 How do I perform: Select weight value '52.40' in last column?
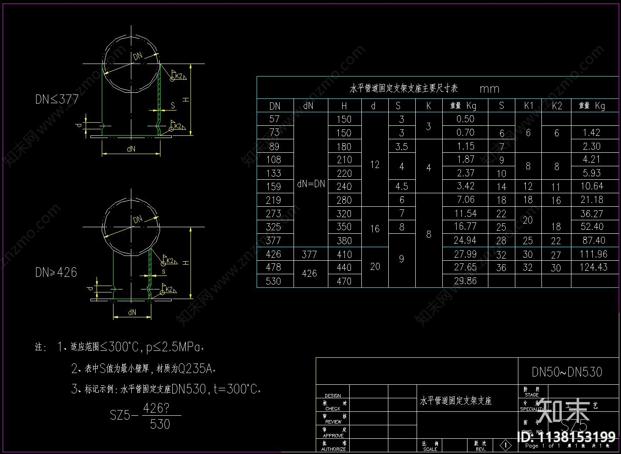(x=592, y=227)
